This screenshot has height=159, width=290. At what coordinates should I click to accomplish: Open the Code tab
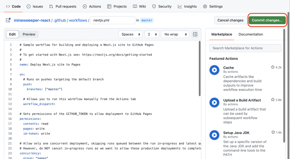pos(13,6)
